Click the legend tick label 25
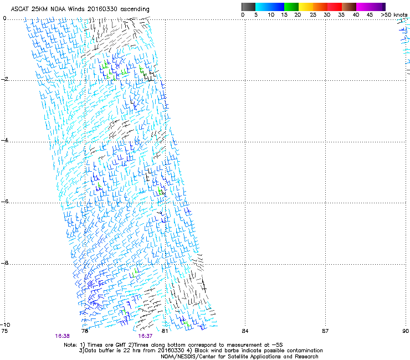The image size is (410, 360). (313, 15)
